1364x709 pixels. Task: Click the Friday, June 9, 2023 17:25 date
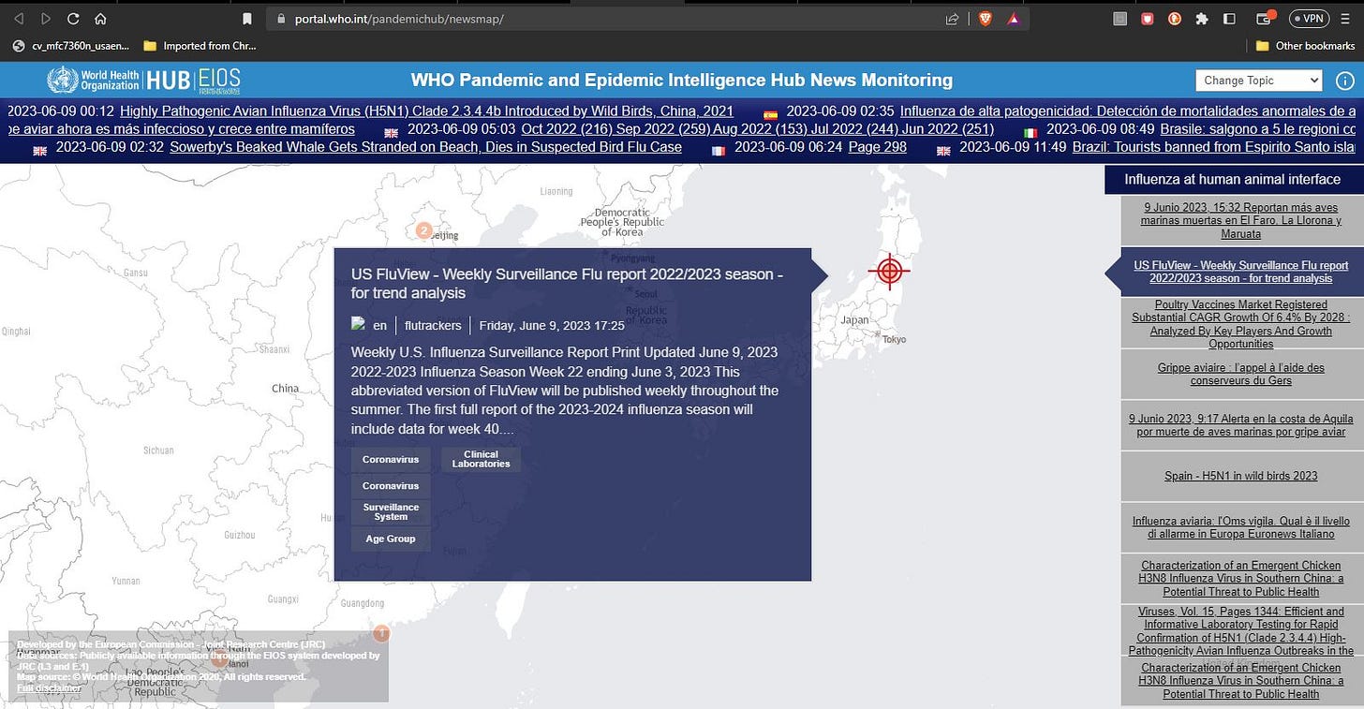click(552, 326)
